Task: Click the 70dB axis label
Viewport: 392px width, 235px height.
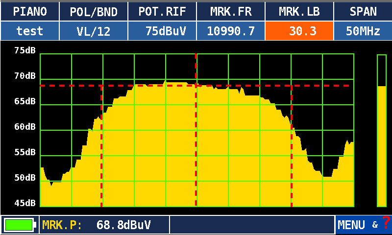Action: (25, 76)
